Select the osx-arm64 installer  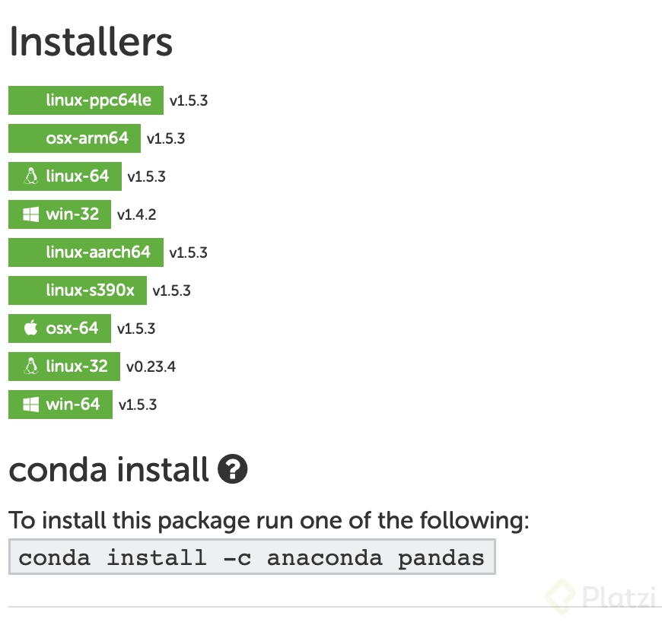click(x=74, y=138)
